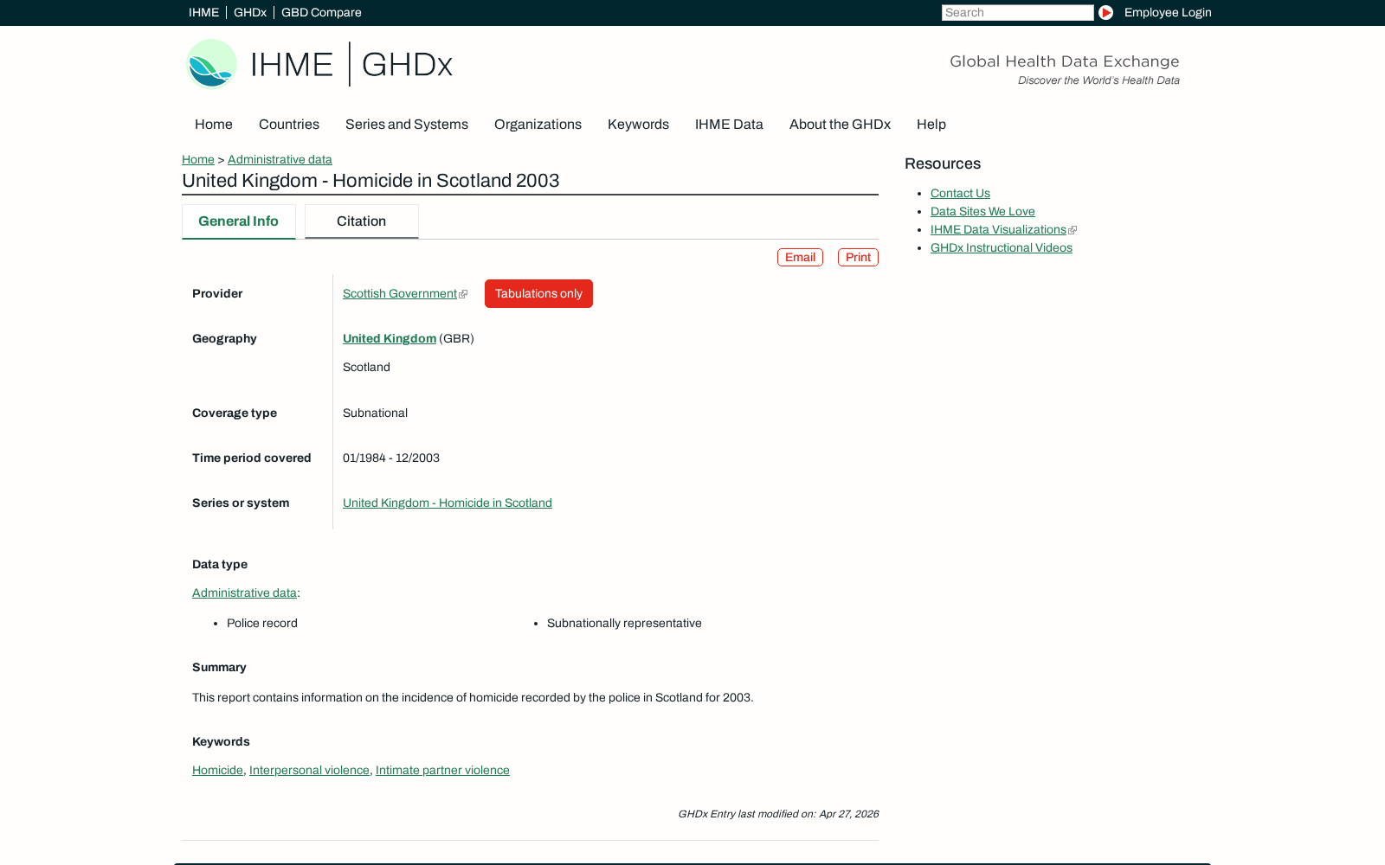Open Contact Us resource link

(x=960, y=193)
